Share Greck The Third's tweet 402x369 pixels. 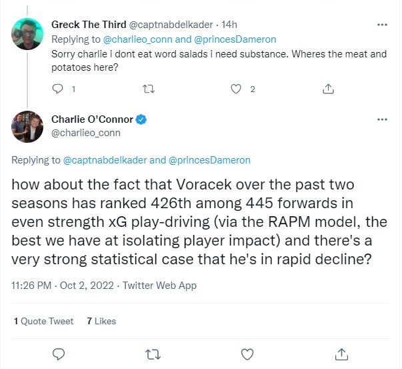tap(328, 89)
